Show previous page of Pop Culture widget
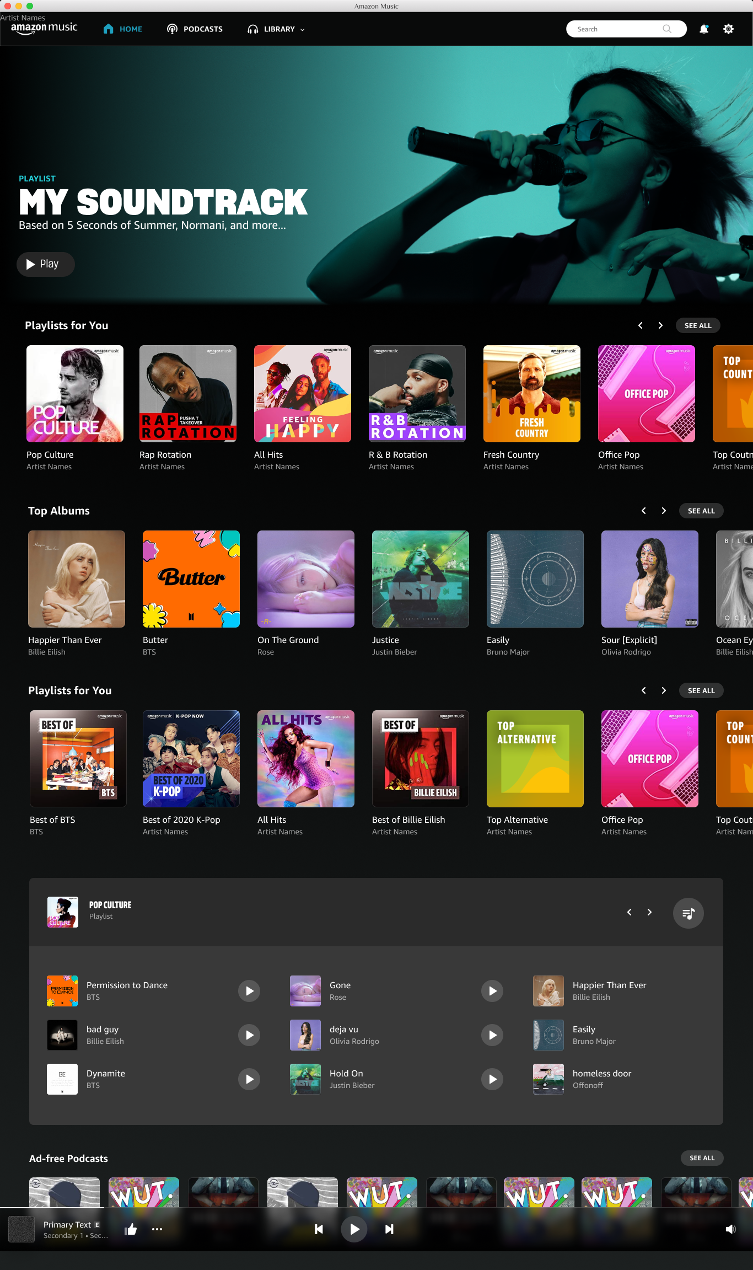The width and height of the screenshot is (753, 1270). click(x=629, y=912)
